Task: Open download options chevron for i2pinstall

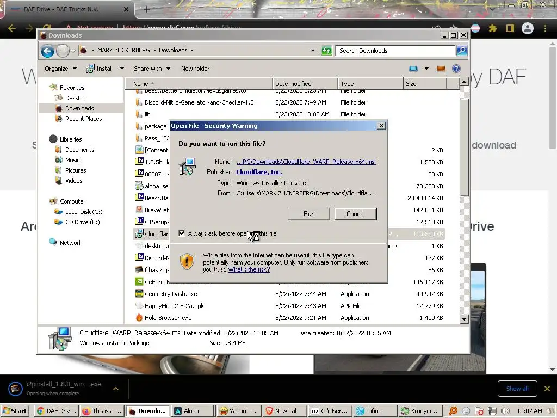Action: [116, 389]
